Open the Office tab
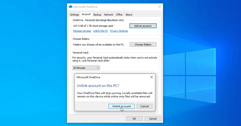Image resolution: width=241 pixels, height=126 pixels. (x=119, y=15)
